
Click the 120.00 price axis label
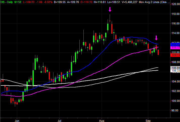point(176,4)
